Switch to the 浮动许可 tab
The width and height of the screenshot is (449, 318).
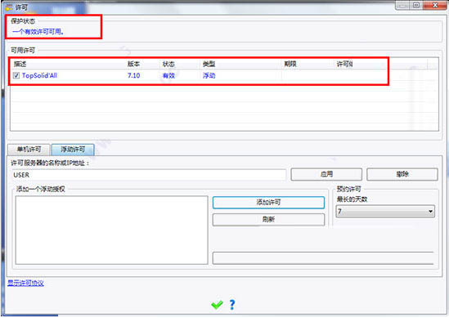coord(73,150)
